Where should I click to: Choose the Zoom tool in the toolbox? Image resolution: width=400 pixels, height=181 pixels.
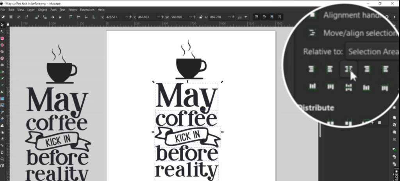pos(2,159)
